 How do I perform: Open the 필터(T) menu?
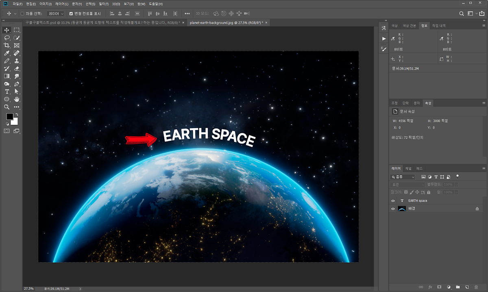(104, 4)
